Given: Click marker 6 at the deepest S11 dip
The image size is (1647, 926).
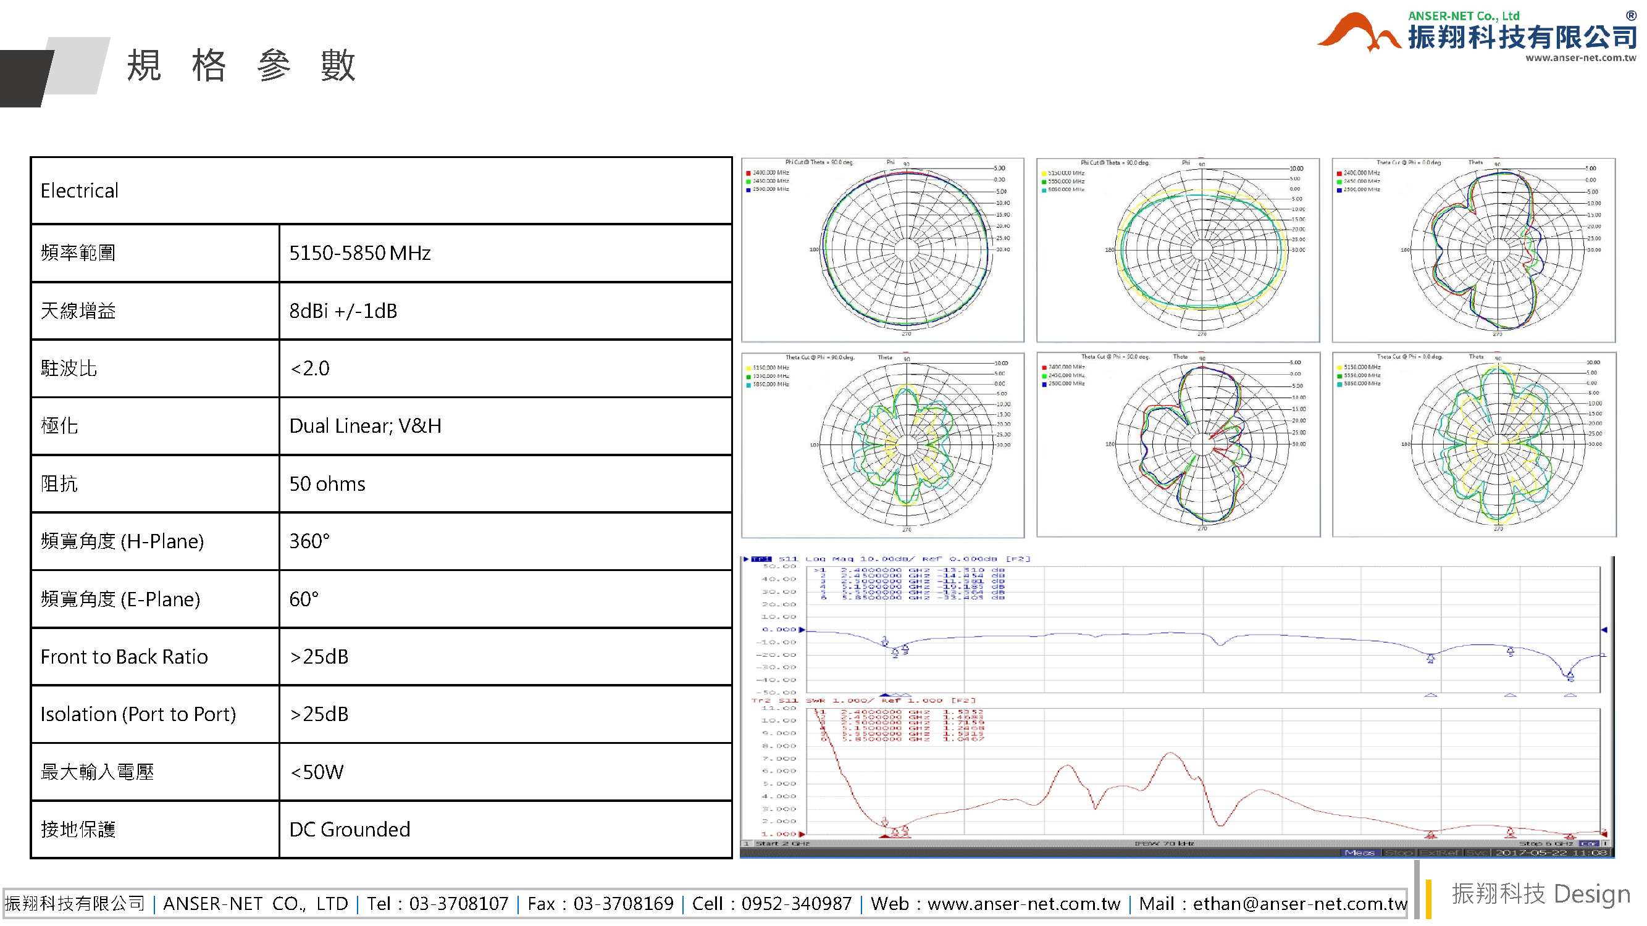Looking at the screenshot, I should [1570, 675].
